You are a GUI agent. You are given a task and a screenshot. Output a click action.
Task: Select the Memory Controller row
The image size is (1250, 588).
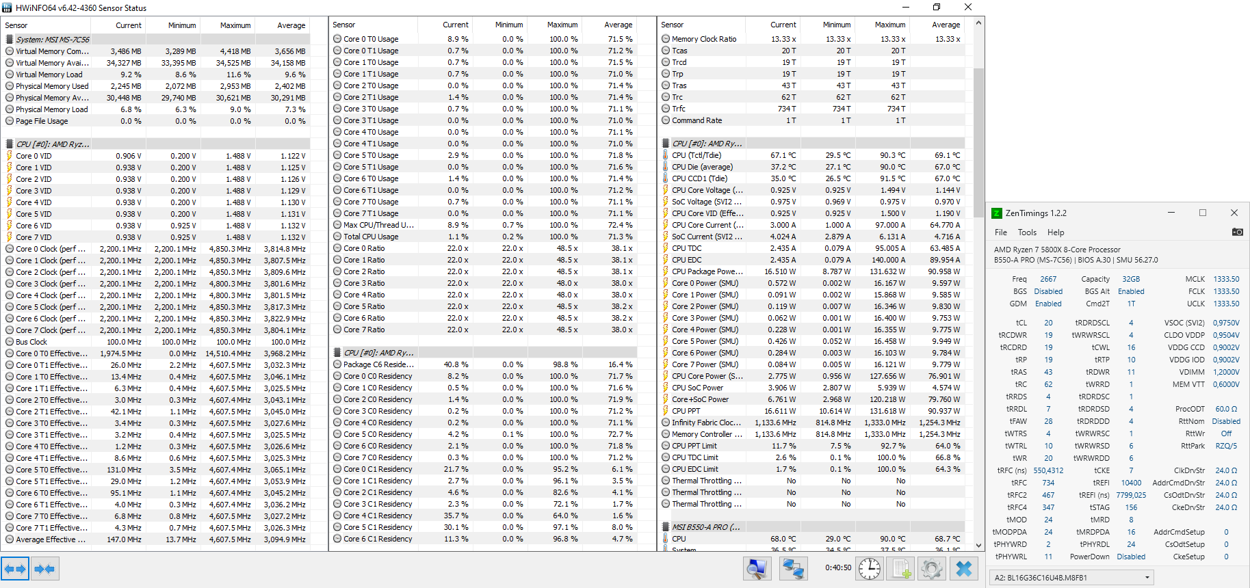(812, 434)
